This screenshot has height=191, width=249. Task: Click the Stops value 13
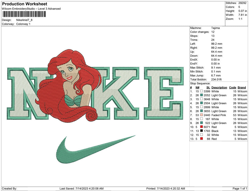click(x=213, y=36)
